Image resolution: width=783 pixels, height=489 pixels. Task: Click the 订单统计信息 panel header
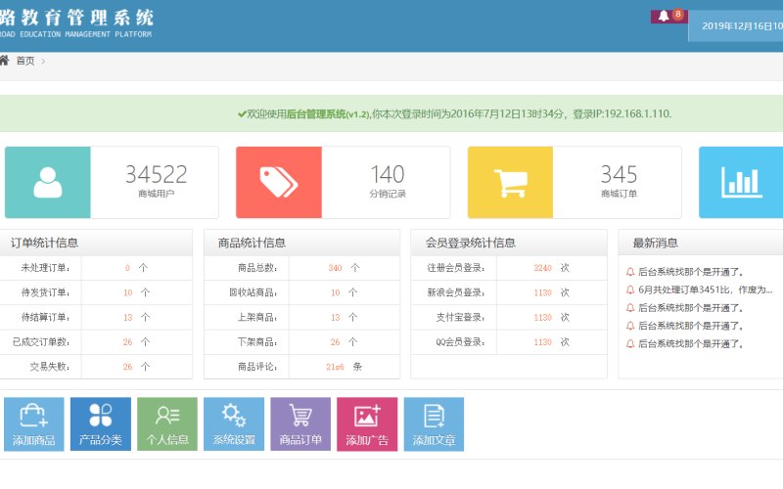[96, 243]
